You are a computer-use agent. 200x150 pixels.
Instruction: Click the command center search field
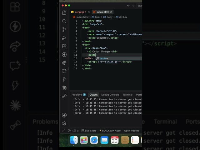pyautogui.click(x=139, y=6)
